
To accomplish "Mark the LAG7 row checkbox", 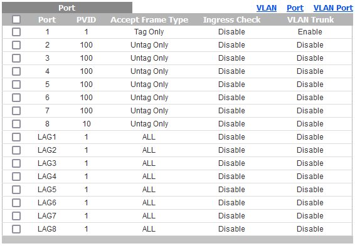I will click(16, 216).
